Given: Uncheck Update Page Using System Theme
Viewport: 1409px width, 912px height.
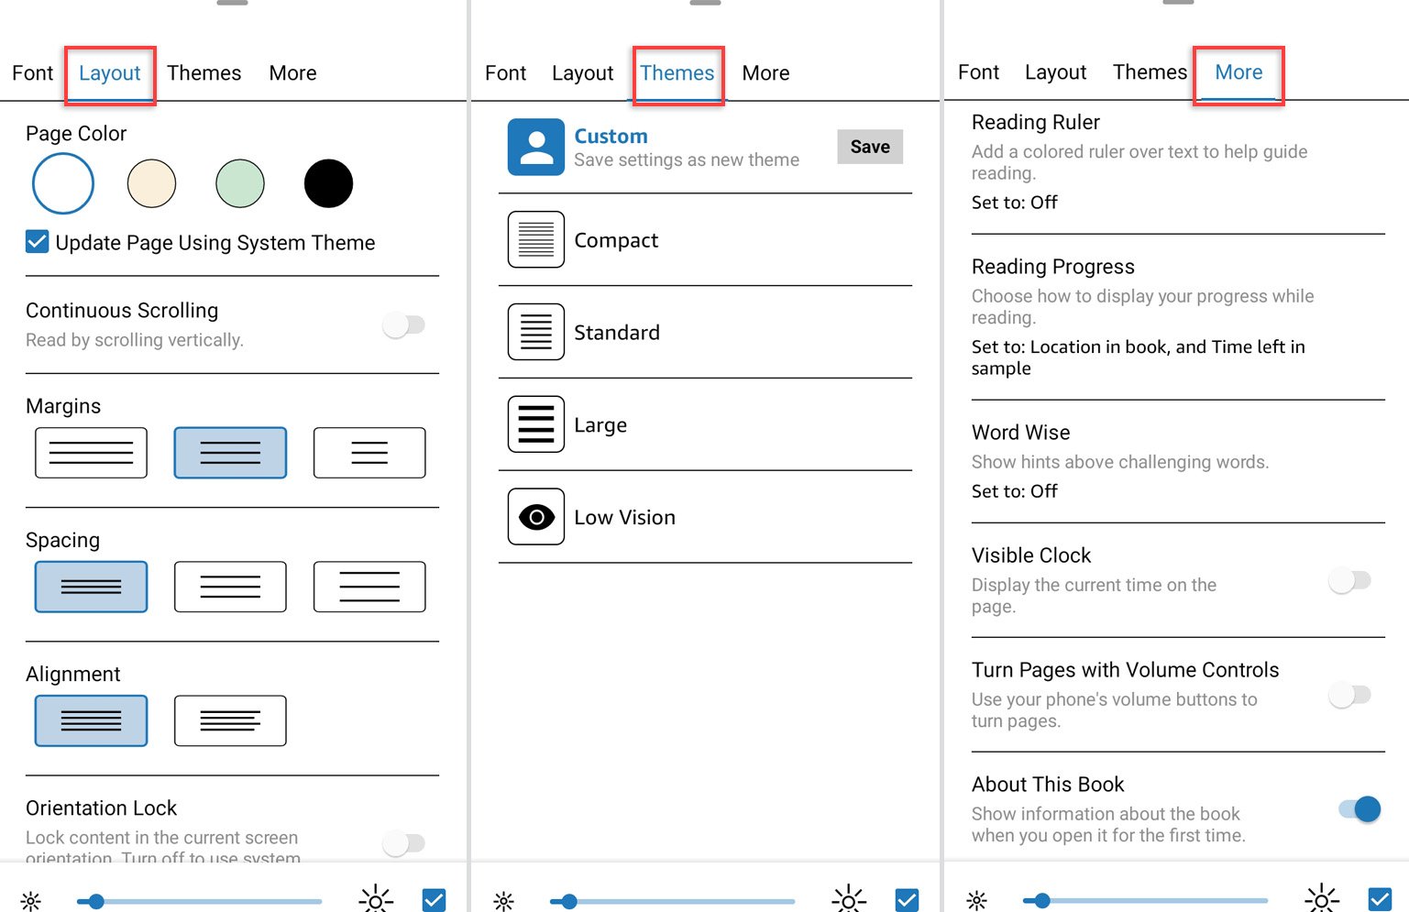Looking at the screenshot, I should (38, 242).
